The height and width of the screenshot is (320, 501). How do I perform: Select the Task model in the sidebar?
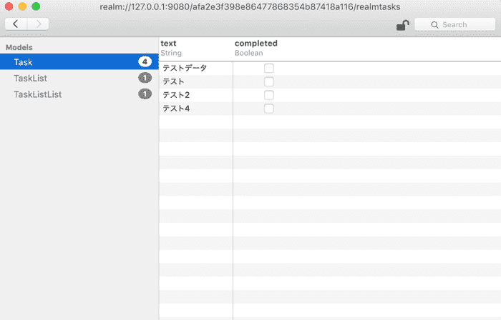[23, 62]
